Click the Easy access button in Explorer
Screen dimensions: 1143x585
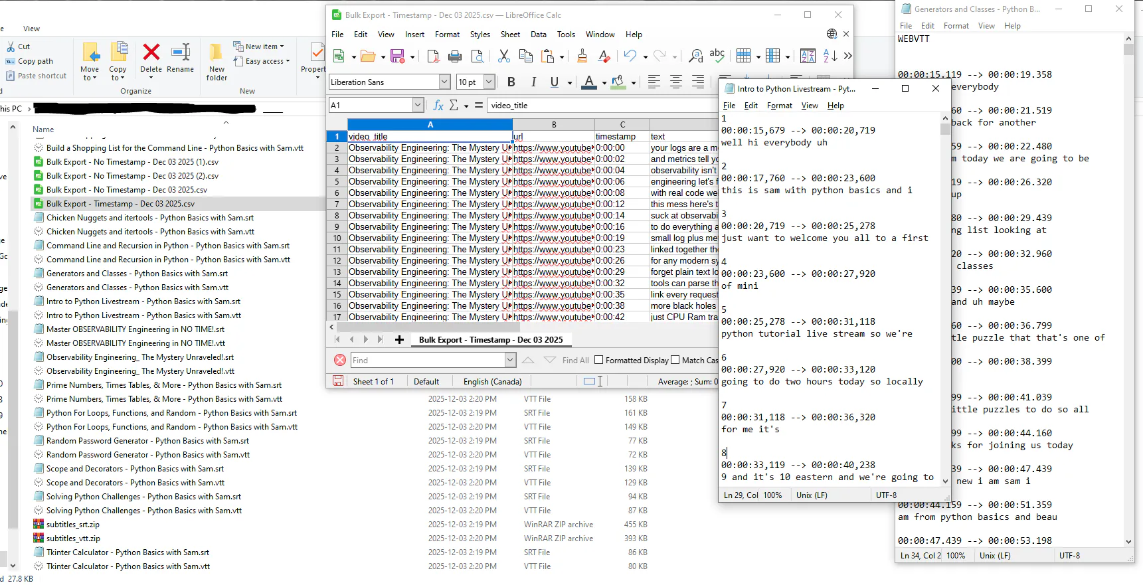tap(262, 61)
